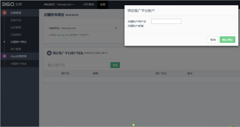Viewport: 240px width, 127px height.
Task: Confirm with the 确认绑定 button
Action: pyautogui.click(x=227, y=40)
